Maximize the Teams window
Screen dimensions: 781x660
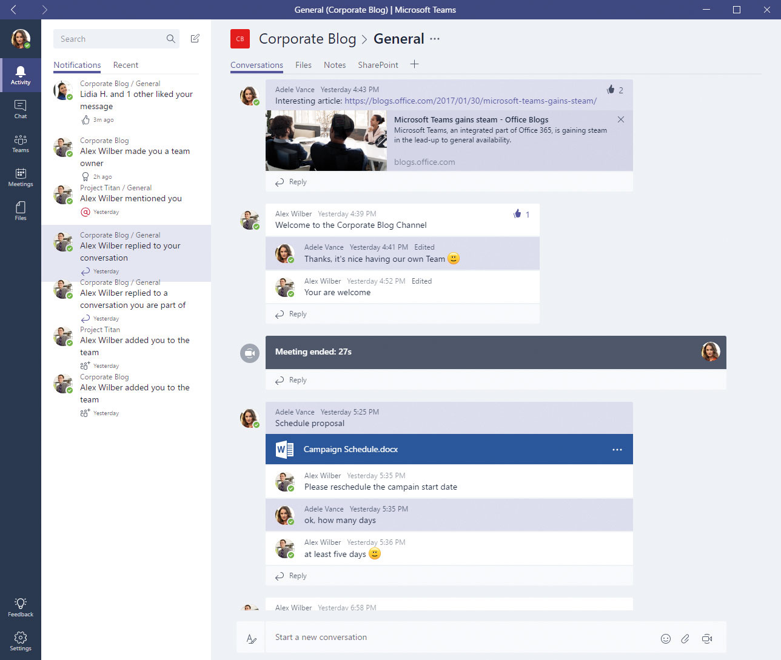point(737,10)
